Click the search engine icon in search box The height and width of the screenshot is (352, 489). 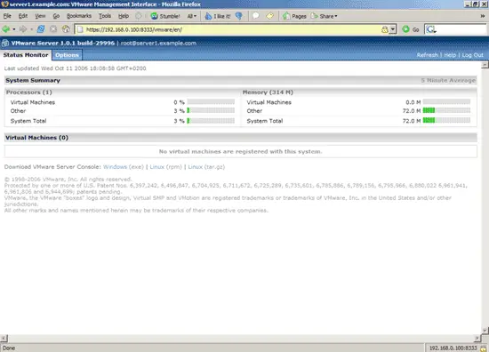(x=431, y=29)
